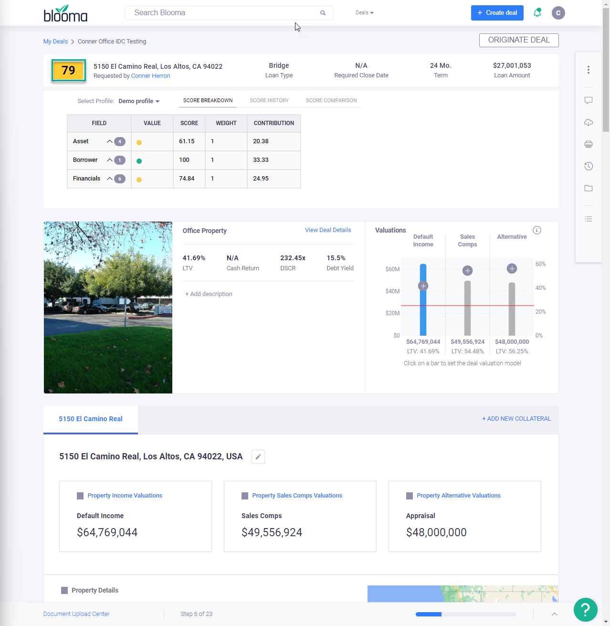Open Conner Herron requester link
Screen dimensions: 610x626
point(151,76)
